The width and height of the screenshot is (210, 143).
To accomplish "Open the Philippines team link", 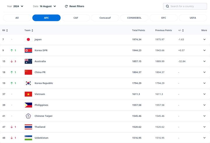I will (x=41, y=105).
